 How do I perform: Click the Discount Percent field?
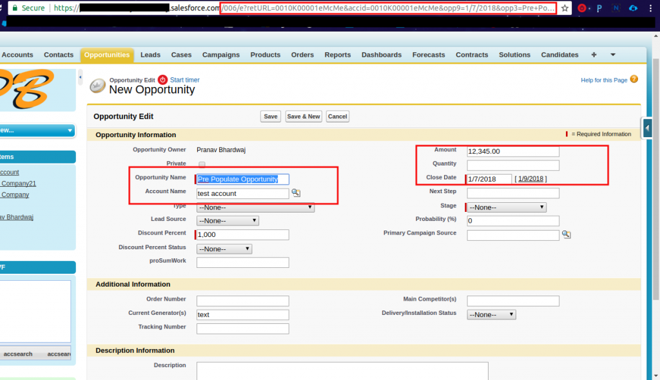[x=243, y=235]
